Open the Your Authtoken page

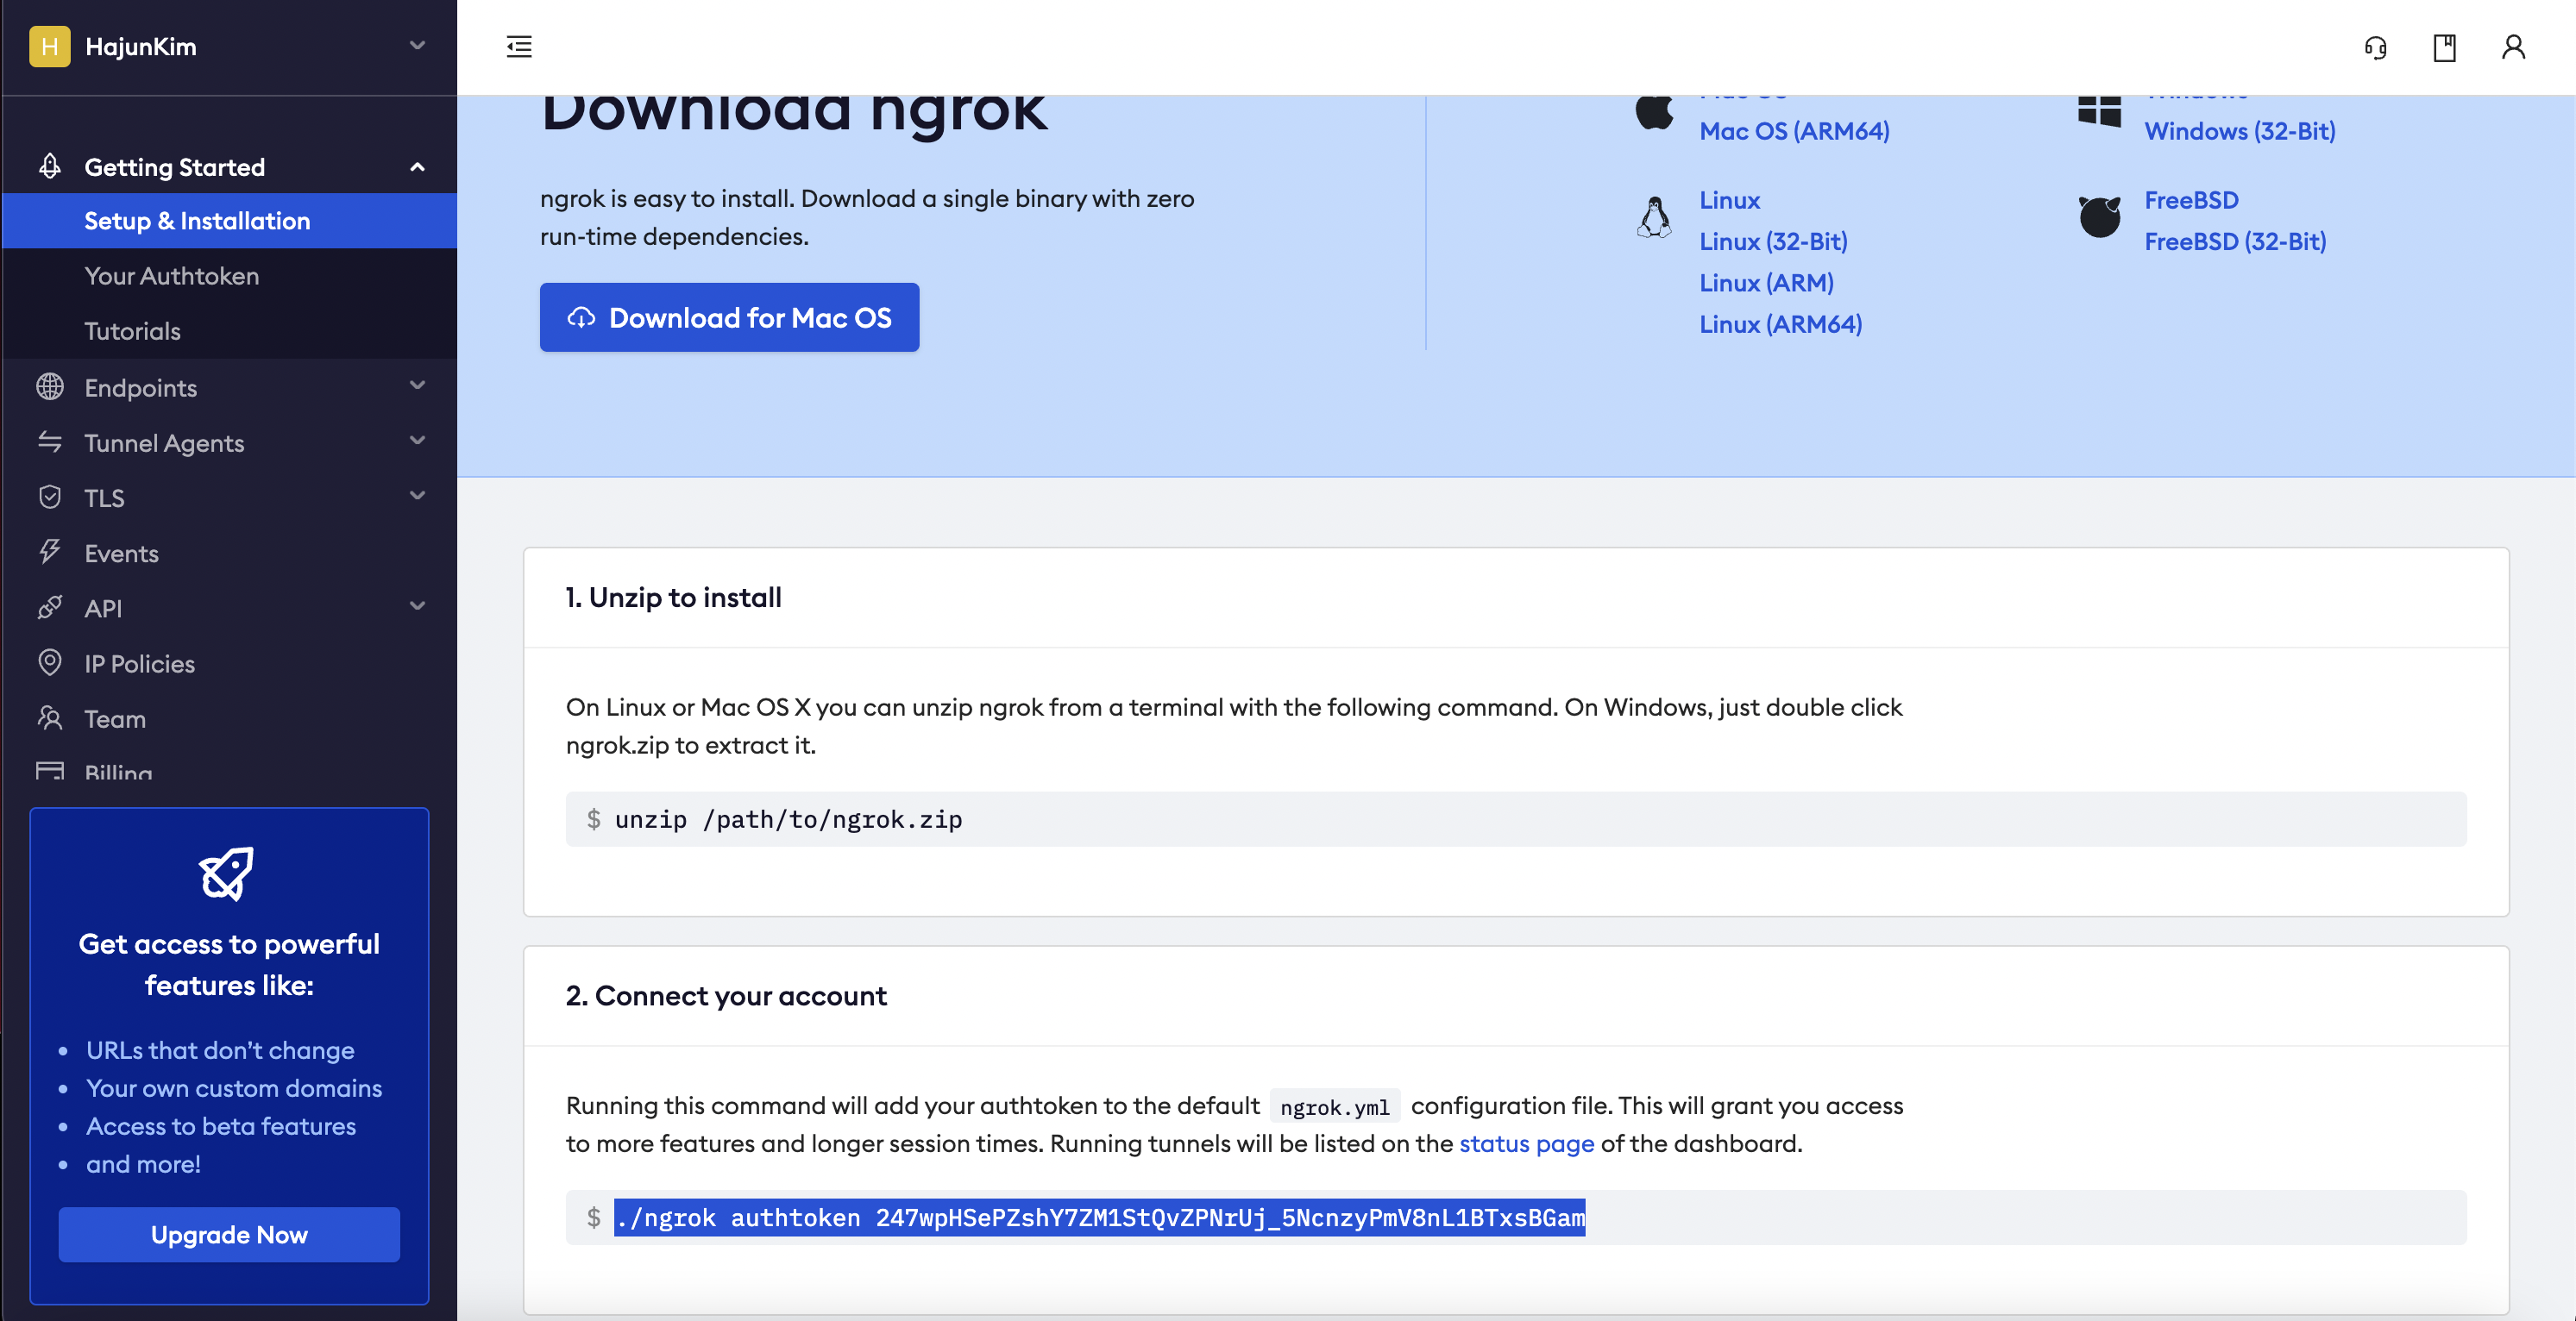tap(171, 276)
